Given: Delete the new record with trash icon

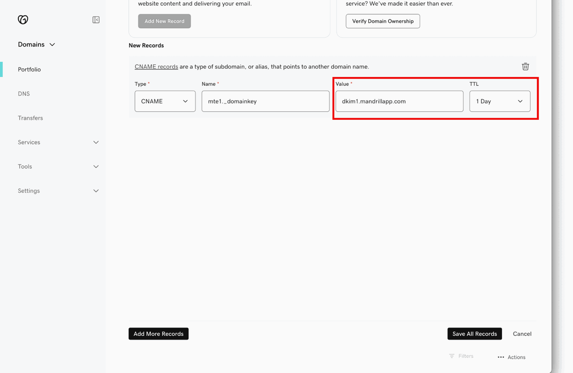Looking at the screenshot, I should (525, 67).
